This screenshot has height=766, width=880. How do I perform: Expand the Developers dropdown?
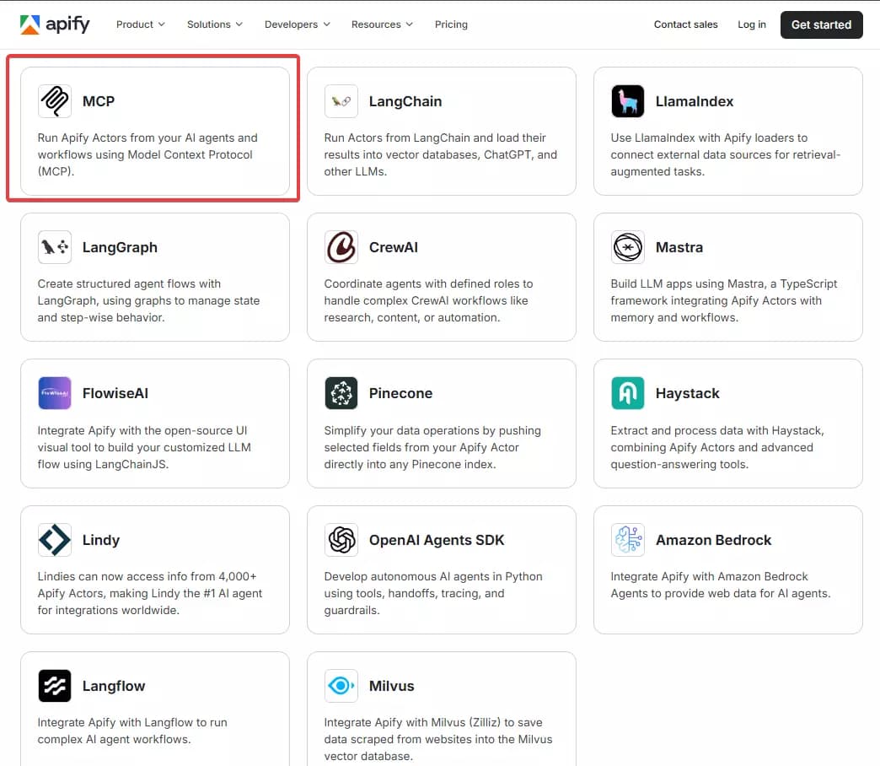297,24
